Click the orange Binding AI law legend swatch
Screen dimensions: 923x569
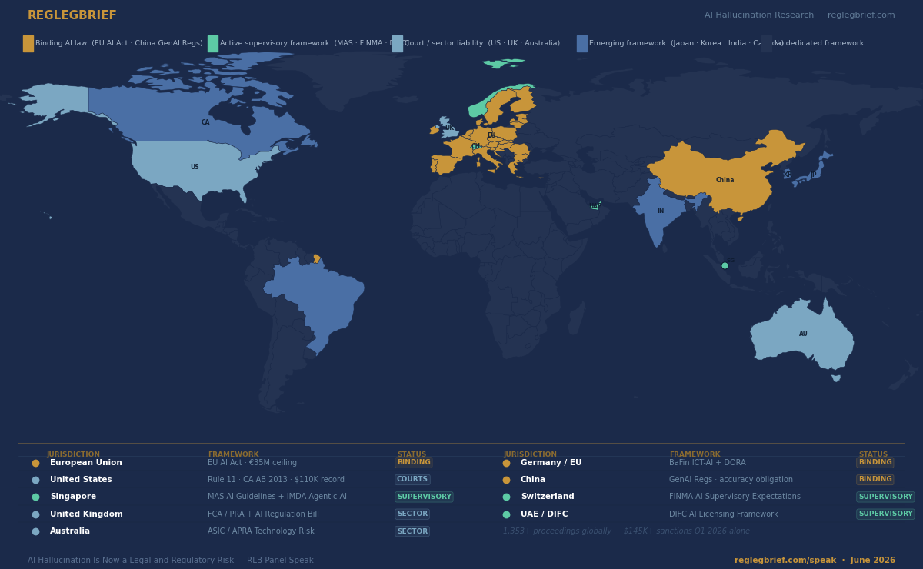pos(28,44)
